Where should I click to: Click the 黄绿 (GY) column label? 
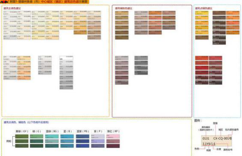22,131
